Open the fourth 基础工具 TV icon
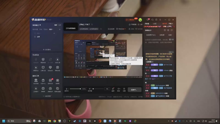The width and height of the screenshot is (220, 124). tap(57, 80)
